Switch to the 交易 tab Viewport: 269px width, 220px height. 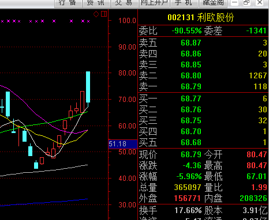point(125,3)
